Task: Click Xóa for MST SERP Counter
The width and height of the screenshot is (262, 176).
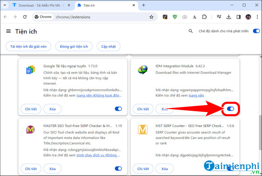Action: click(x=165, y=169)
